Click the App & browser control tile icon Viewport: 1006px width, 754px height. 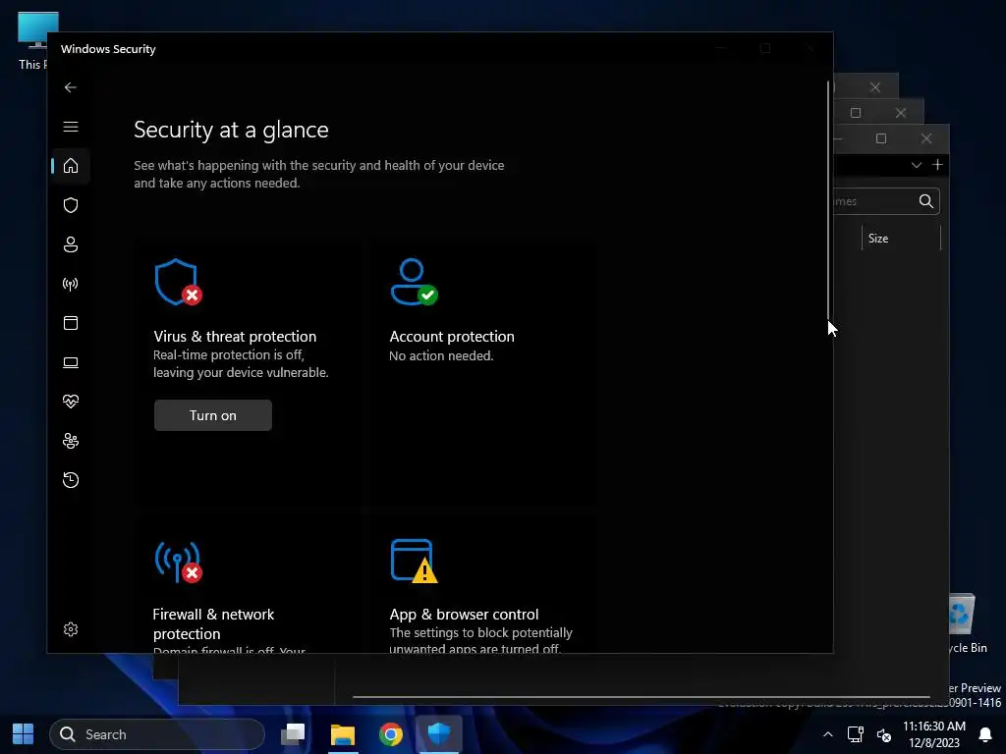click(414, 561)
